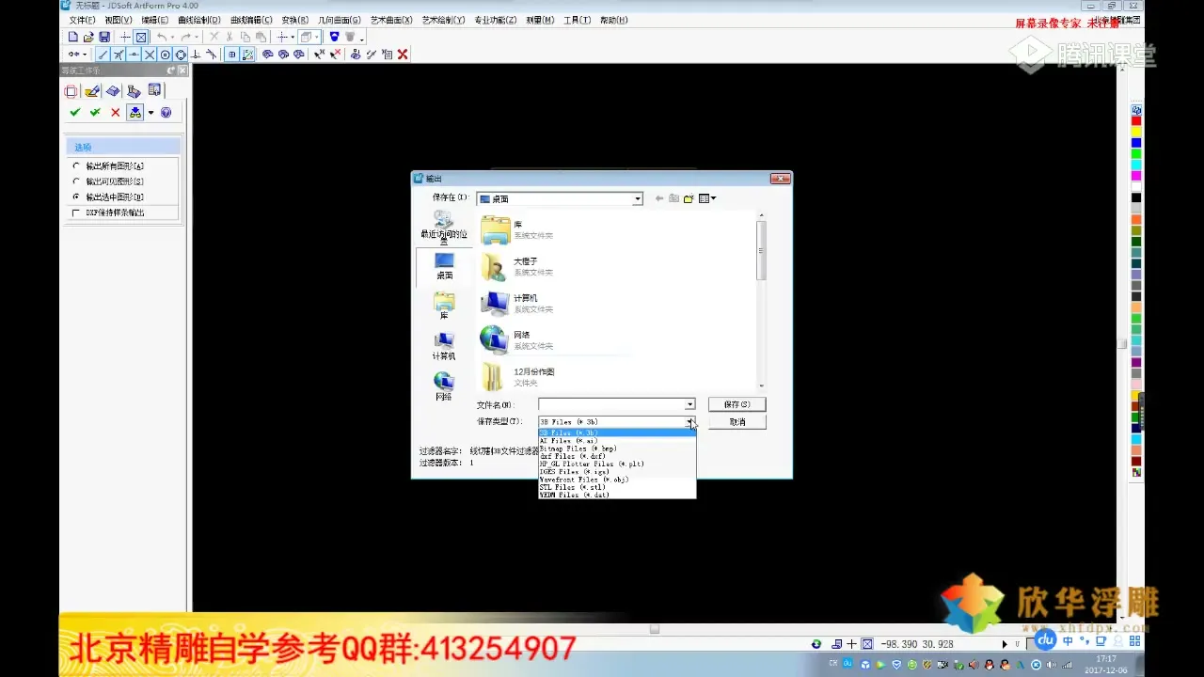
Task: Click the 保存(S) button
Action: pyautogui.click(x=737, y=403)
